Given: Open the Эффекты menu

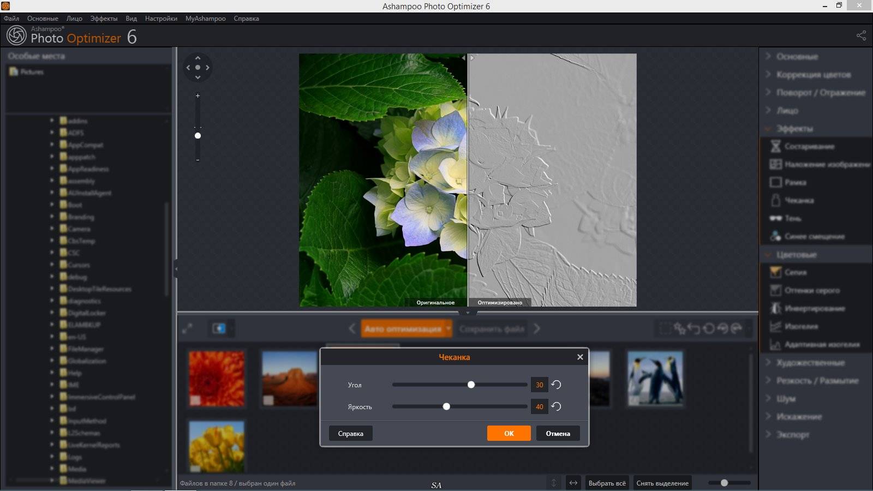Looking at the screenshot, I should (x=104, y=19).
